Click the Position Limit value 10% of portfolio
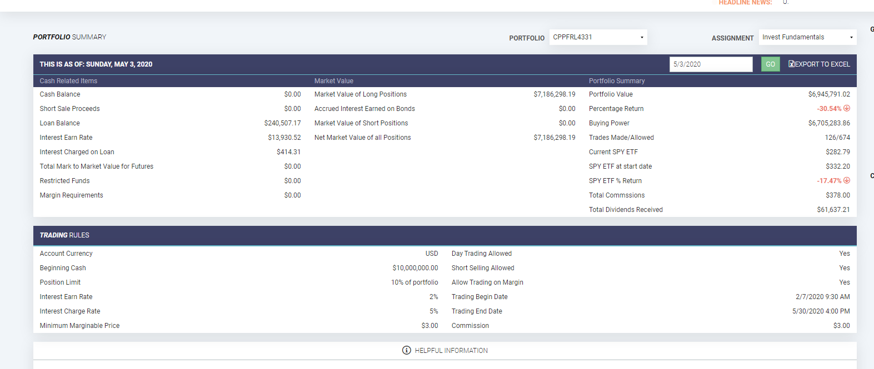Image resolution: width=874 pixels, height=369 pixels. point(414,282)
